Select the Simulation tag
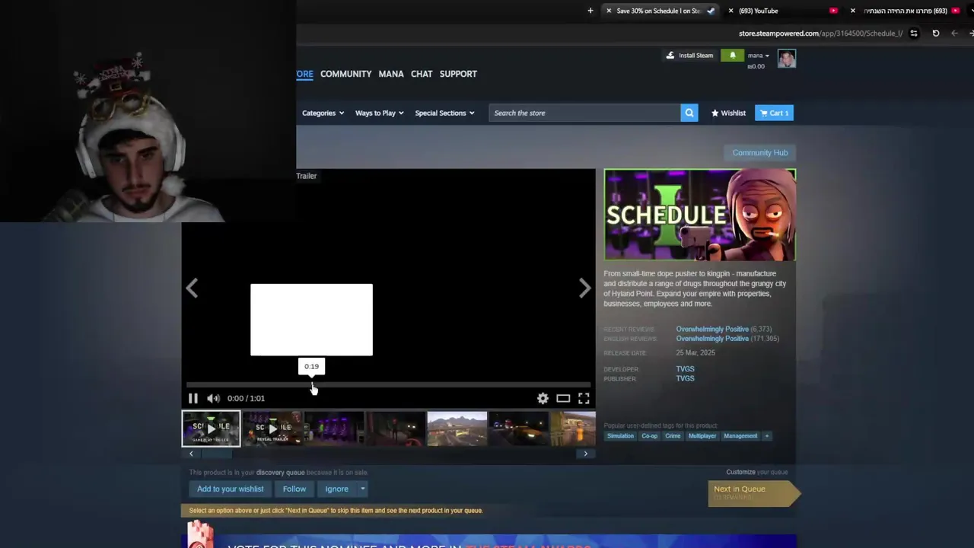This screenshot has width=974, height=548. [x=620, y=436]
